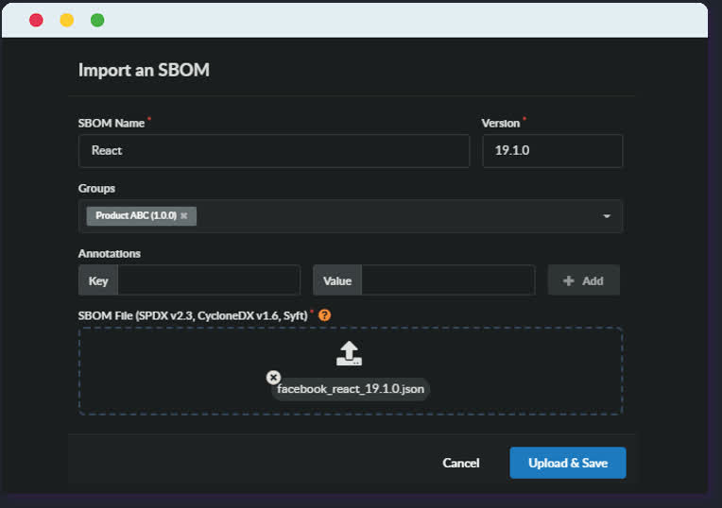Focus the SBOM Name field containing React
This screenshot has width=722, height=508.
click(x=274, y=151)
